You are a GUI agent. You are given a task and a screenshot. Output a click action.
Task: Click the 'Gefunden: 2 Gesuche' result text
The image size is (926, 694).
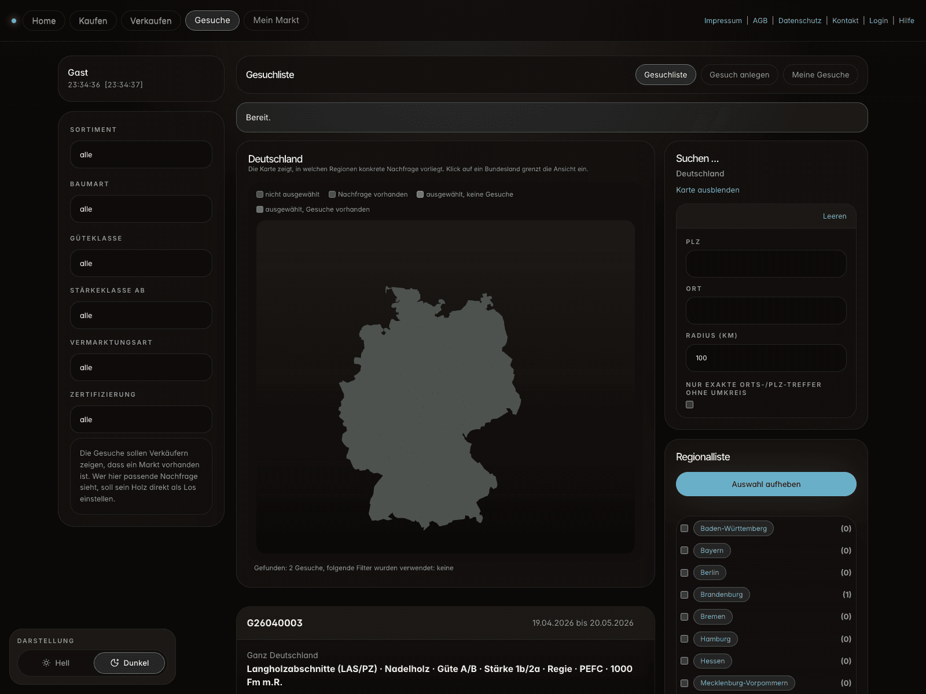pyautogui.click(x=354, y=568)
